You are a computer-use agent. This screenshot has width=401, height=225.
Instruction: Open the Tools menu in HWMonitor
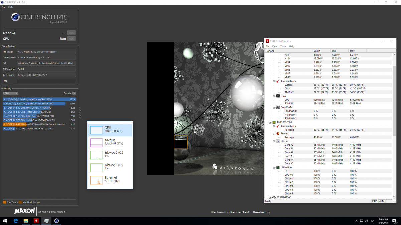283,46
